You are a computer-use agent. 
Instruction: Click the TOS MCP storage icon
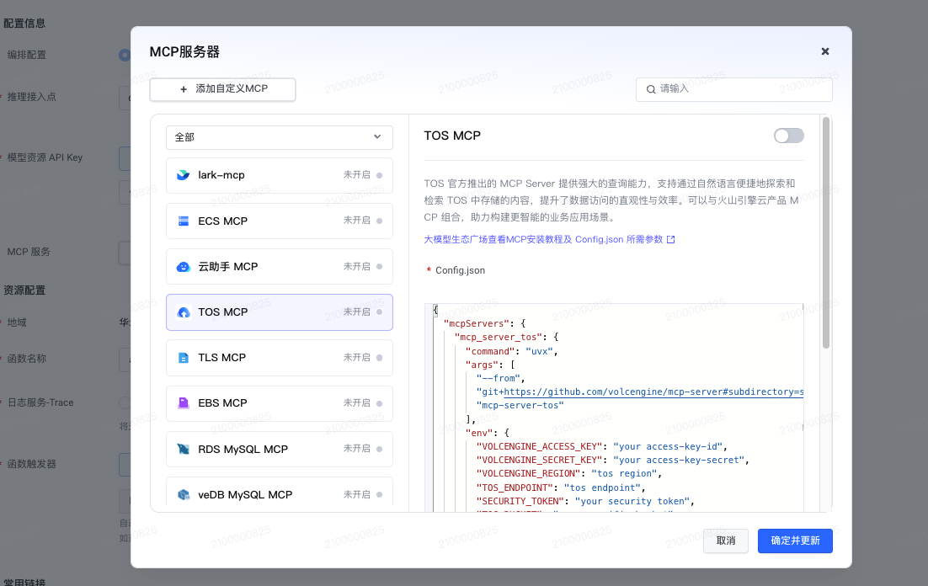pyautogui.click(x=184, y=312)
